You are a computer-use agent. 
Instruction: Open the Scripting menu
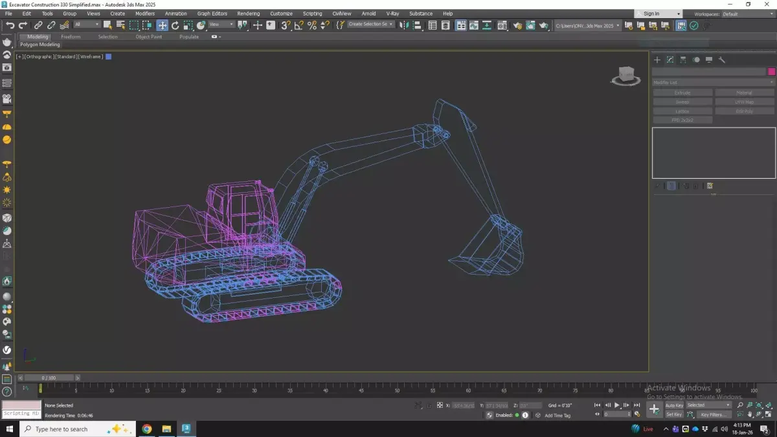(313, 14)
